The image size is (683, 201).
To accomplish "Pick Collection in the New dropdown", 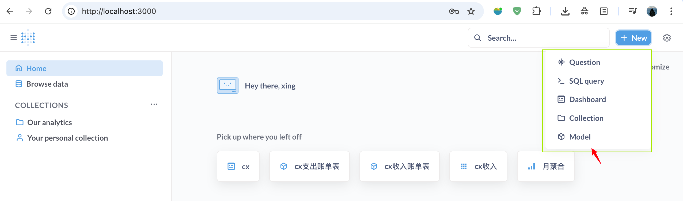I will pyautogui.click(x=586, y=118).
